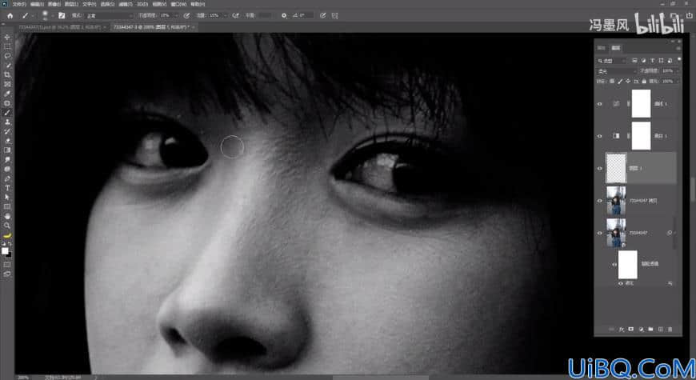Viewport: 696px width, 380px height.
Task: Select the Brush tool in toolbar
Action: coord(7,112)
